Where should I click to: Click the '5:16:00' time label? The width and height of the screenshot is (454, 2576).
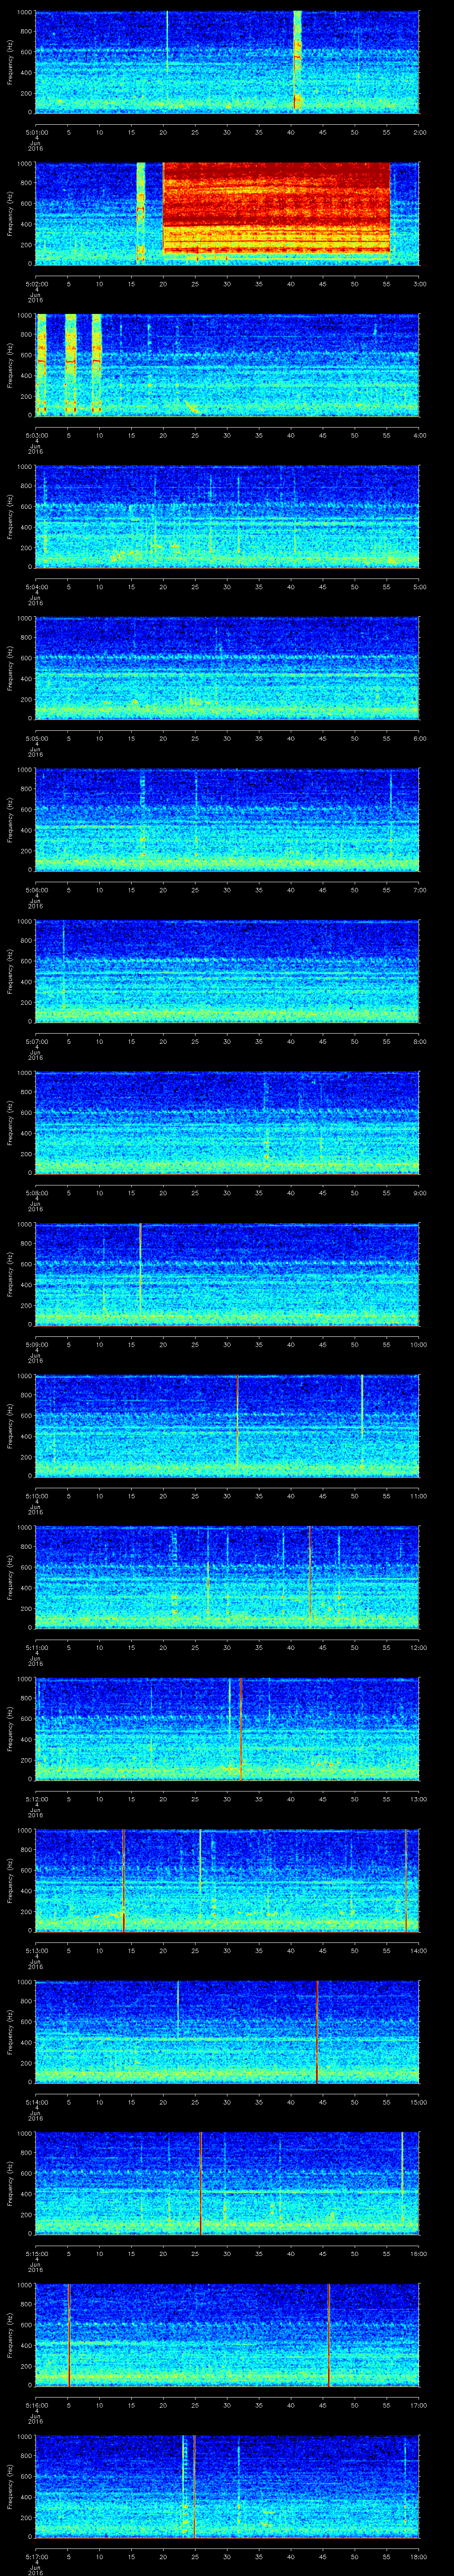pyautogui.click(x=36, y=2405)
